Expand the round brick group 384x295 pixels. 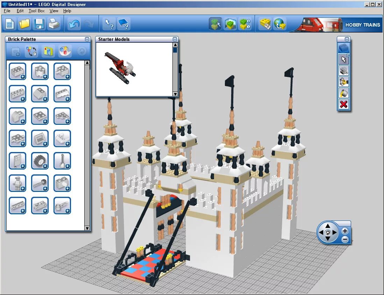click(40, 71)
